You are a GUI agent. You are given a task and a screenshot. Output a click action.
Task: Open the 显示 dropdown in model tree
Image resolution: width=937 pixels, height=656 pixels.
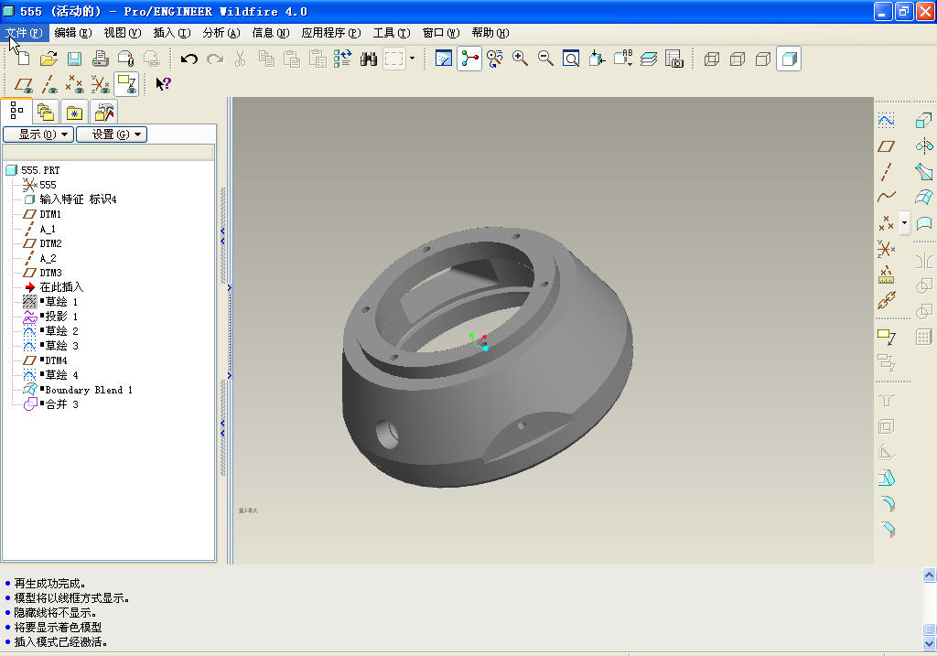pyautogui.click(x=38, y=134)
